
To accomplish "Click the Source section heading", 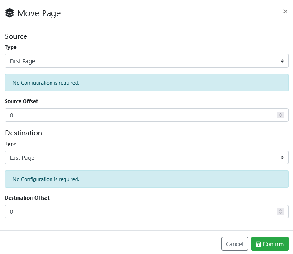I will tap(16, 36).
